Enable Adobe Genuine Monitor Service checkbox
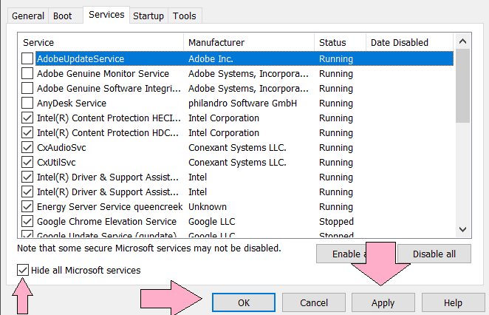The image size is (489, 315). click(27, 73)
